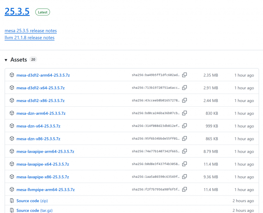This screenshot has height=213, width=263.
Task: Select hash text sha256:ba49b5ff1dfc602ad
Action: click(155, 75)
